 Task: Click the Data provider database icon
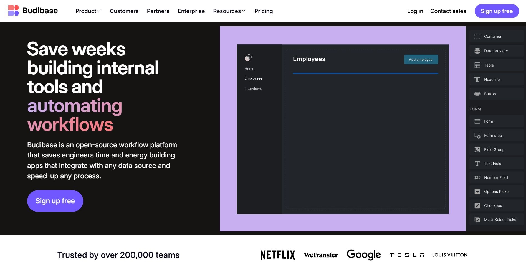coord(477,51)
